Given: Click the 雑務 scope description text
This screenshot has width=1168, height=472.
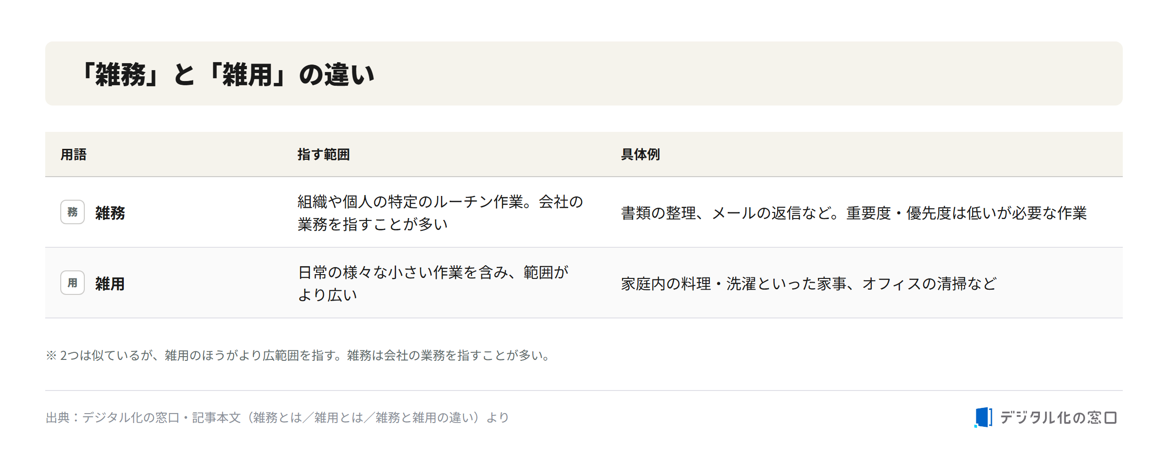Looking at the screenshot, I should click(440, 213).
